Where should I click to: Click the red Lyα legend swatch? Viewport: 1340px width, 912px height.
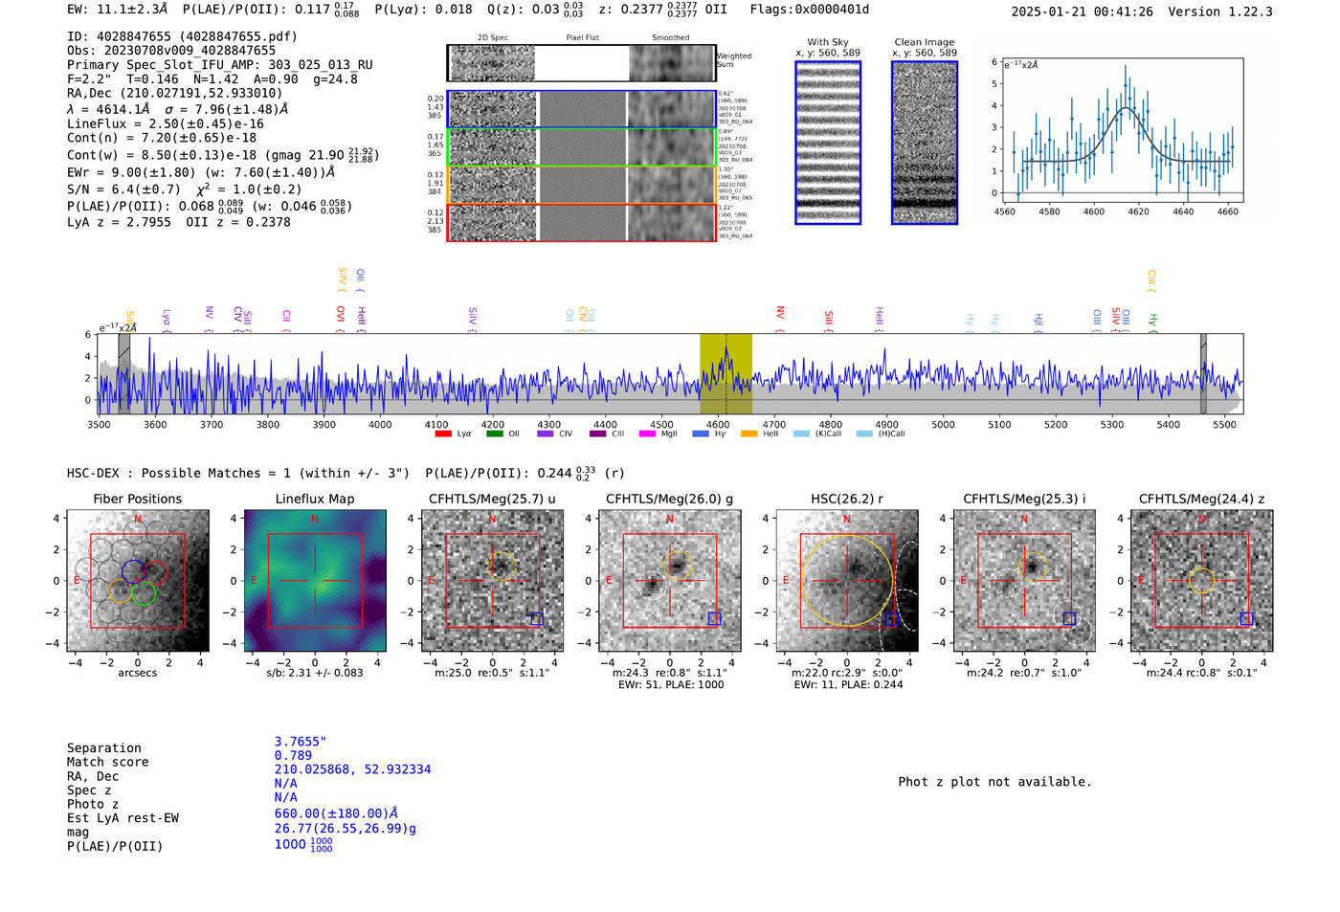click(x=443, y=434)
